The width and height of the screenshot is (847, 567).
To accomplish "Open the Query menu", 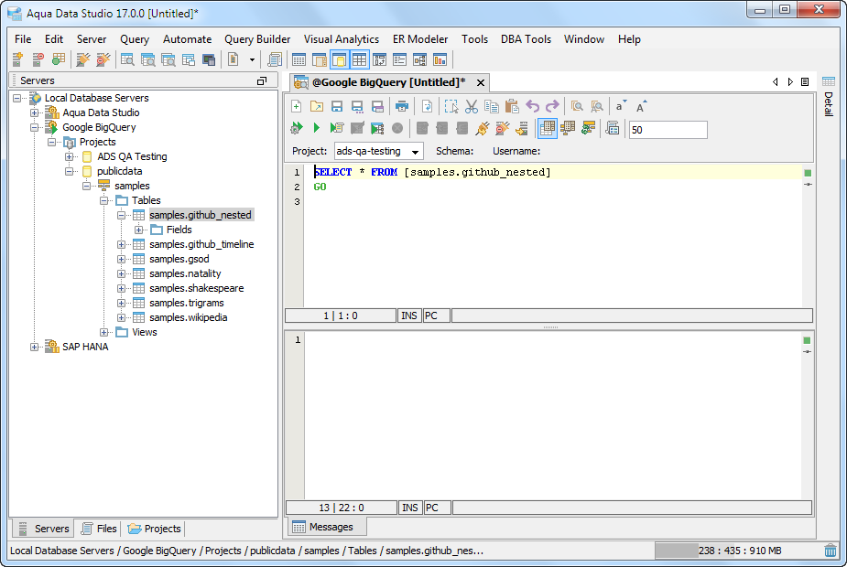I will (135, 39).
